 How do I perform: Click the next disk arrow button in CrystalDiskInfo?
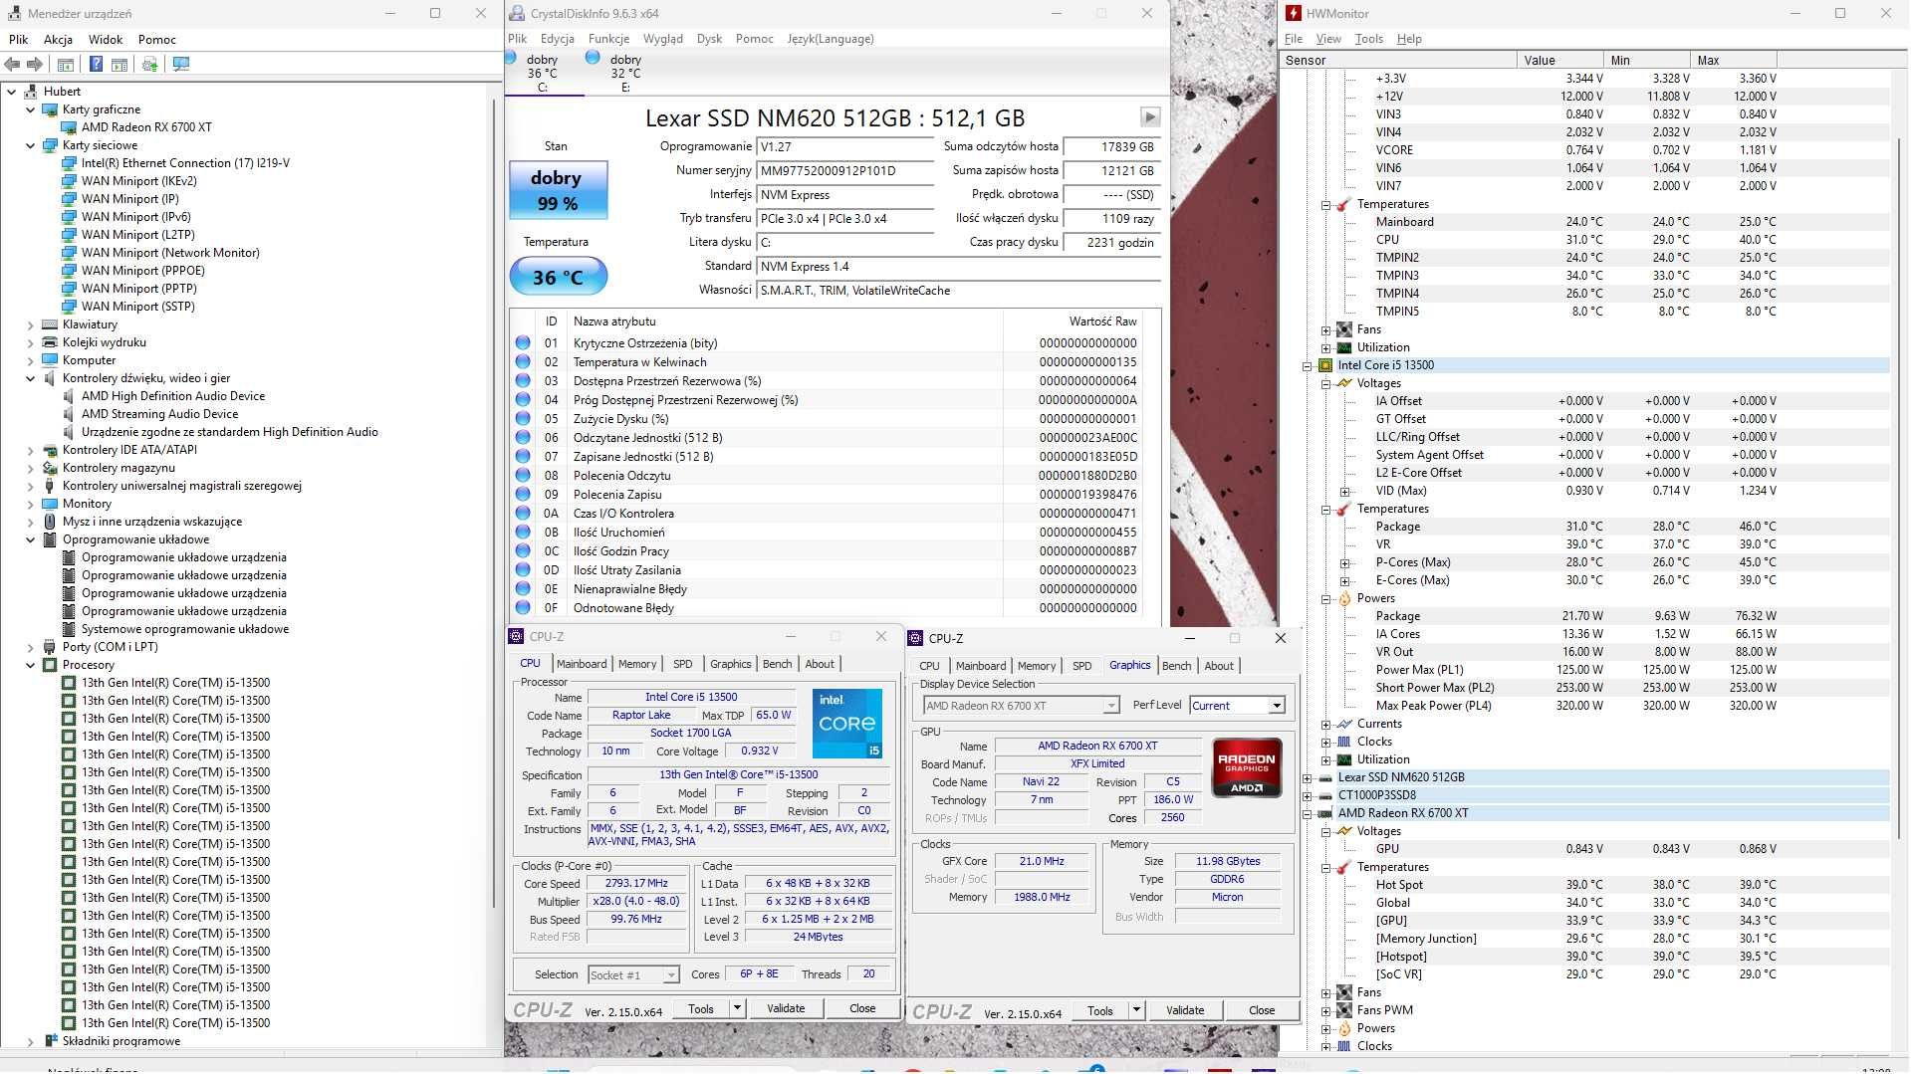pos(1150,116)
